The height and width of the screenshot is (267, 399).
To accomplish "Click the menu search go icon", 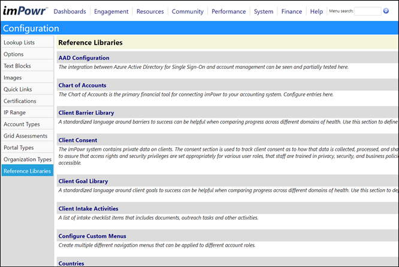I will click(386, 11).
